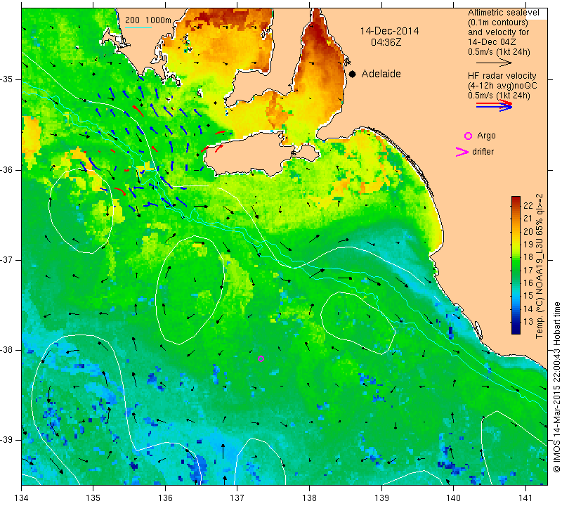Click the 137 longitude axis label

tap(237, 498)
